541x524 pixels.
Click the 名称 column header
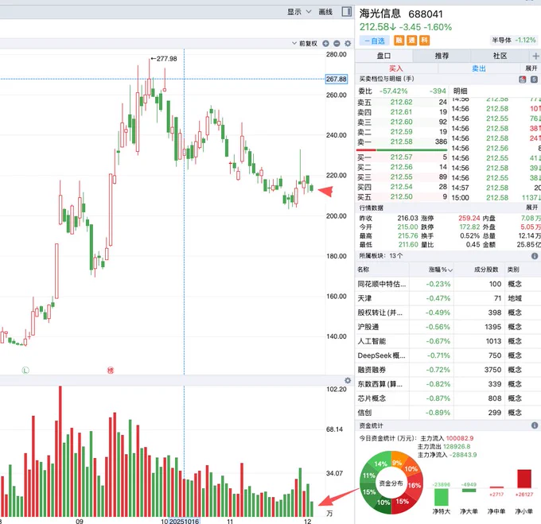point(364,270)
